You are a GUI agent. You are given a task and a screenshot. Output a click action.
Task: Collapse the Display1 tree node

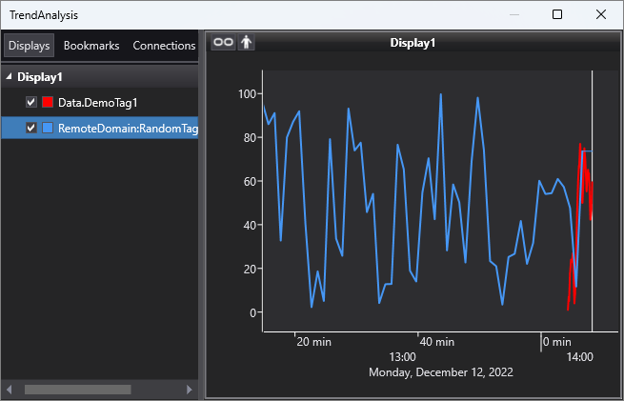click(x=10, y=77)
